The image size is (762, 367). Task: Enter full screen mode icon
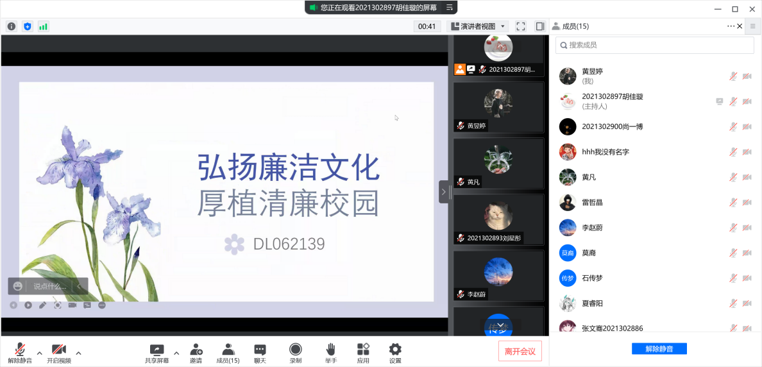(521, 26)
